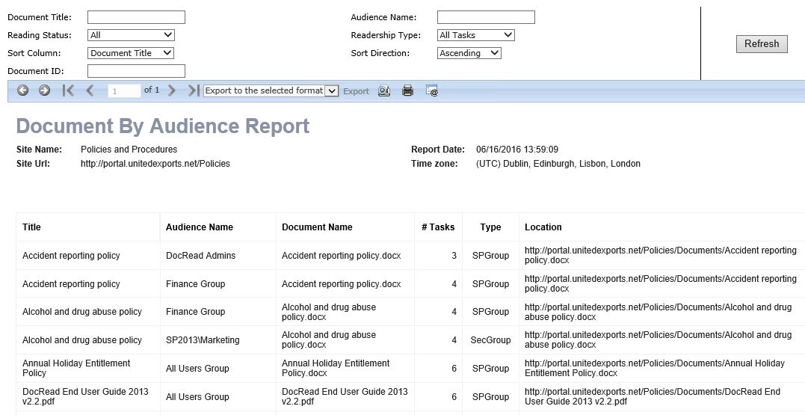Jump to last report page
Viewport: 805px width, 415px height.
coord(194,90)
